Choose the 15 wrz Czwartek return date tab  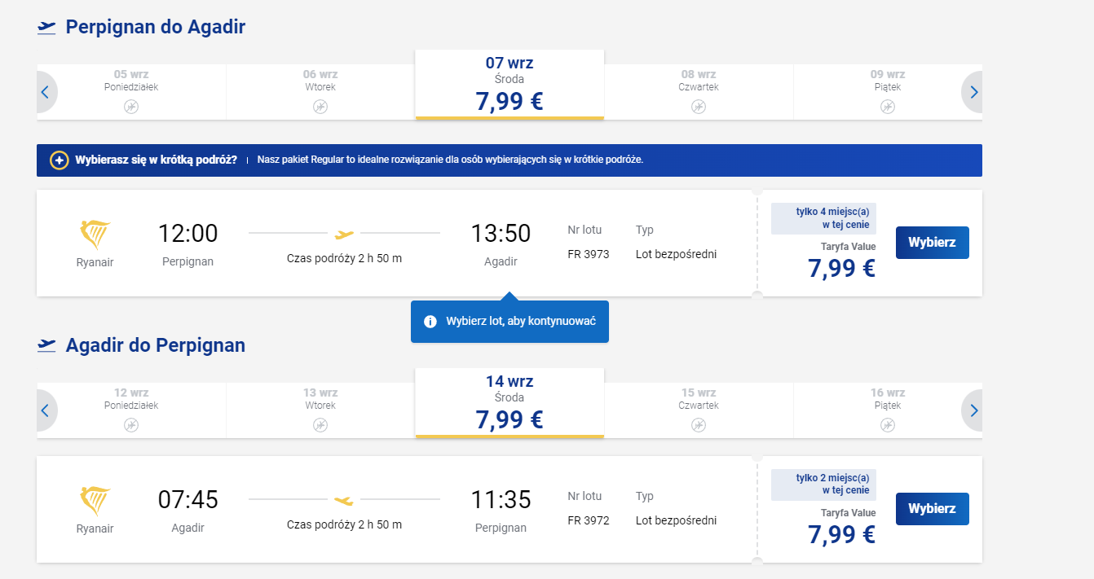tap(699, 410)
